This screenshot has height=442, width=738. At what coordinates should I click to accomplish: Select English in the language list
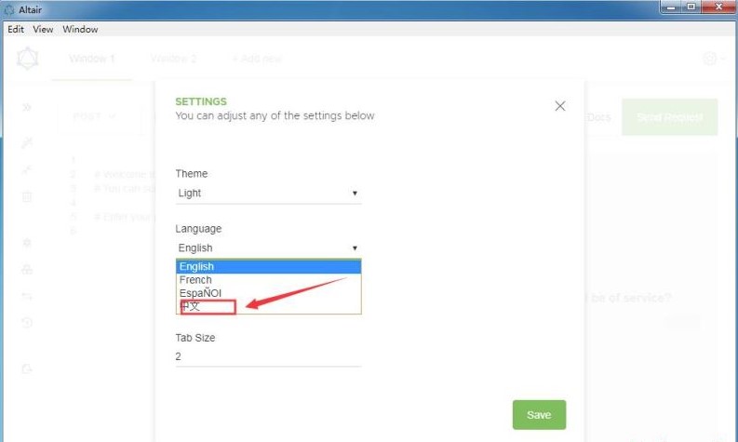coord(268,266)
